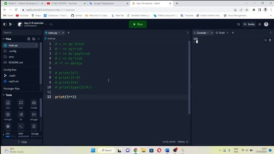Close the Shell tab

tap(227, 33)
